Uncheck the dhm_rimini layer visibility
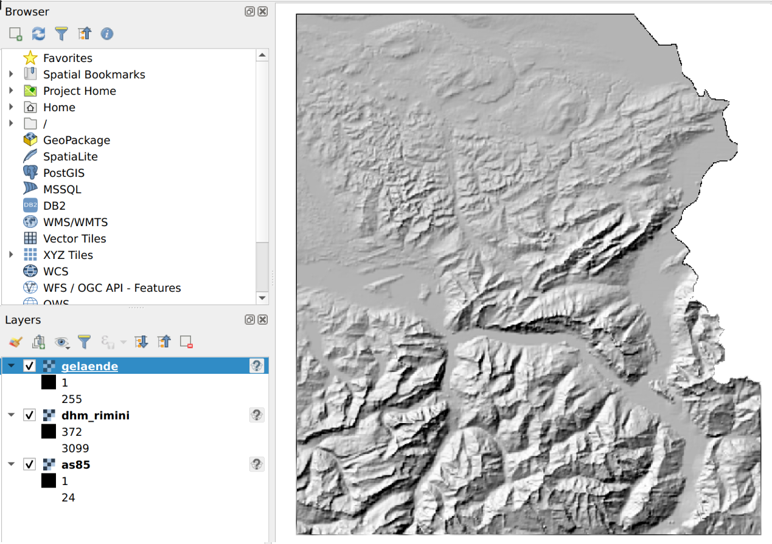 click(29, 415)
